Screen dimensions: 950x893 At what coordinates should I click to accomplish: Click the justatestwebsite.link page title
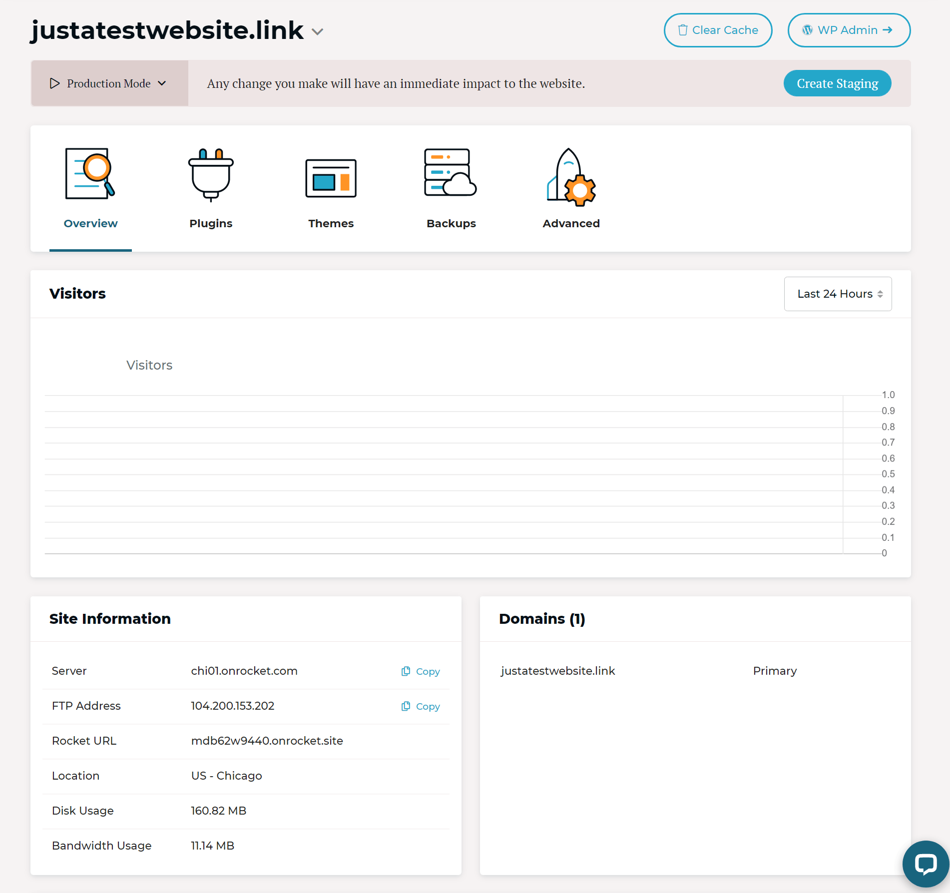[167, 30]
